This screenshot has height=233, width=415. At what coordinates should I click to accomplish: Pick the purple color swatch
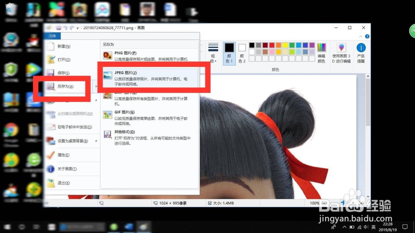click(312, 45)
